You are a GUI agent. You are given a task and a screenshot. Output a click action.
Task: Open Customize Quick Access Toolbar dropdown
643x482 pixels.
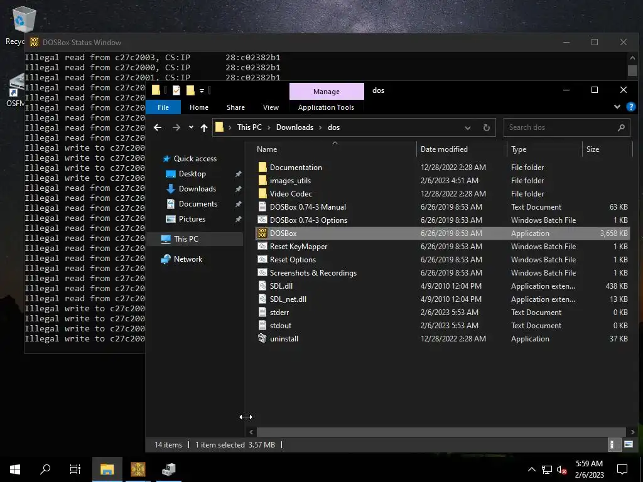[202, 90]
